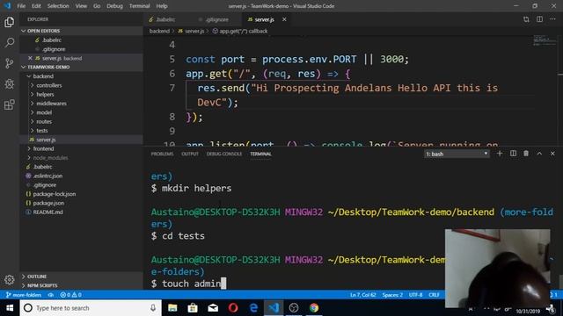This screenshot has height=316, width=563.
Task: Open the Go menu
Action: [x=97, y=6]
